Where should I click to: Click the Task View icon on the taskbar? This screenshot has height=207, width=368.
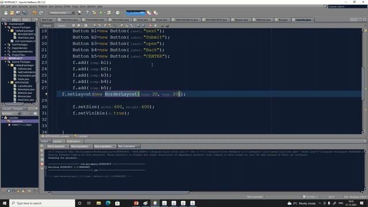click(x=89, y=203)
